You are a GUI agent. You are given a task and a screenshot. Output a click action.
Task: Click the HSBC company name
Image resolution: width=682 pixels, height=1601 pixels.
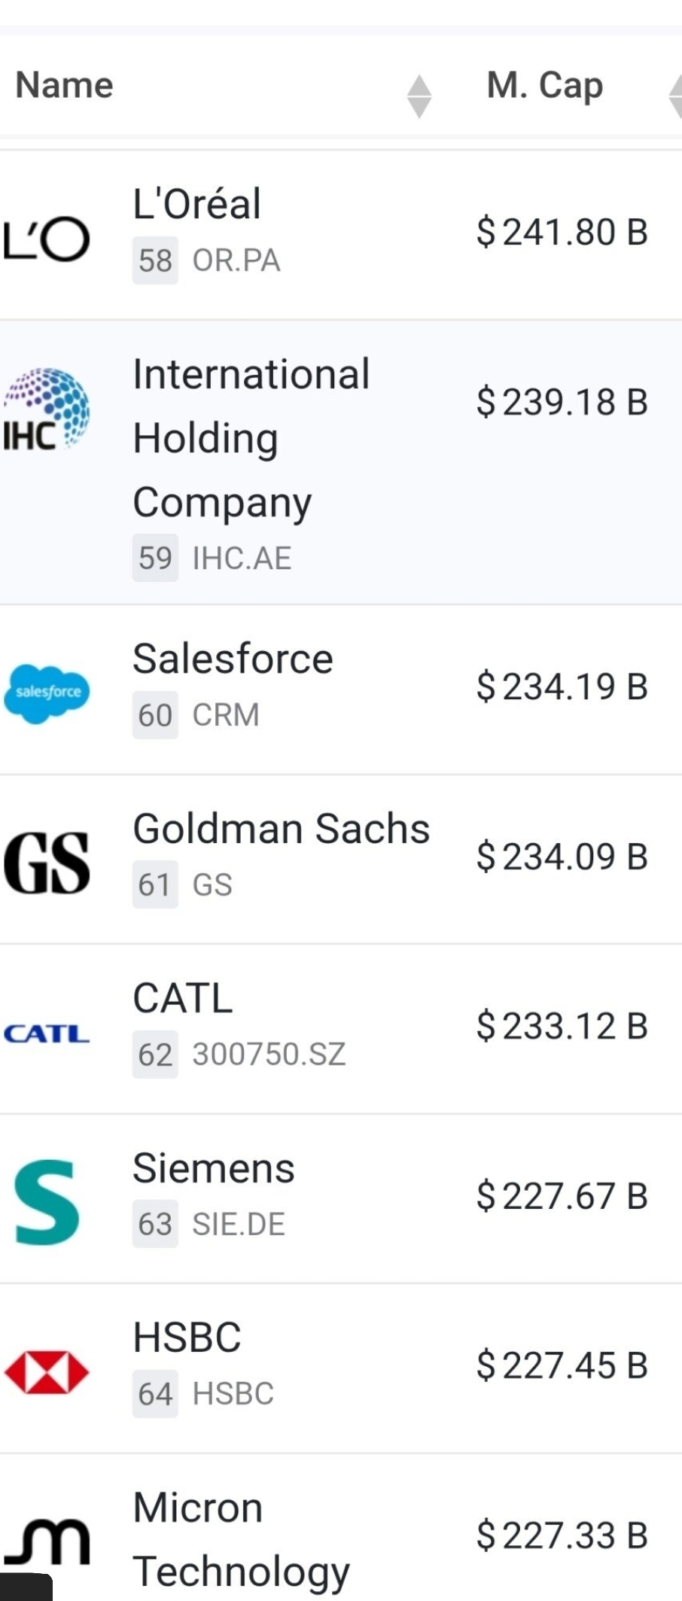click(187, 1338)
